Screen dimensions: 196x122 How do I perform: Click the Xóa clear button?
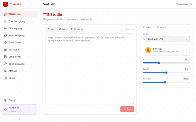tap(62, 29)
